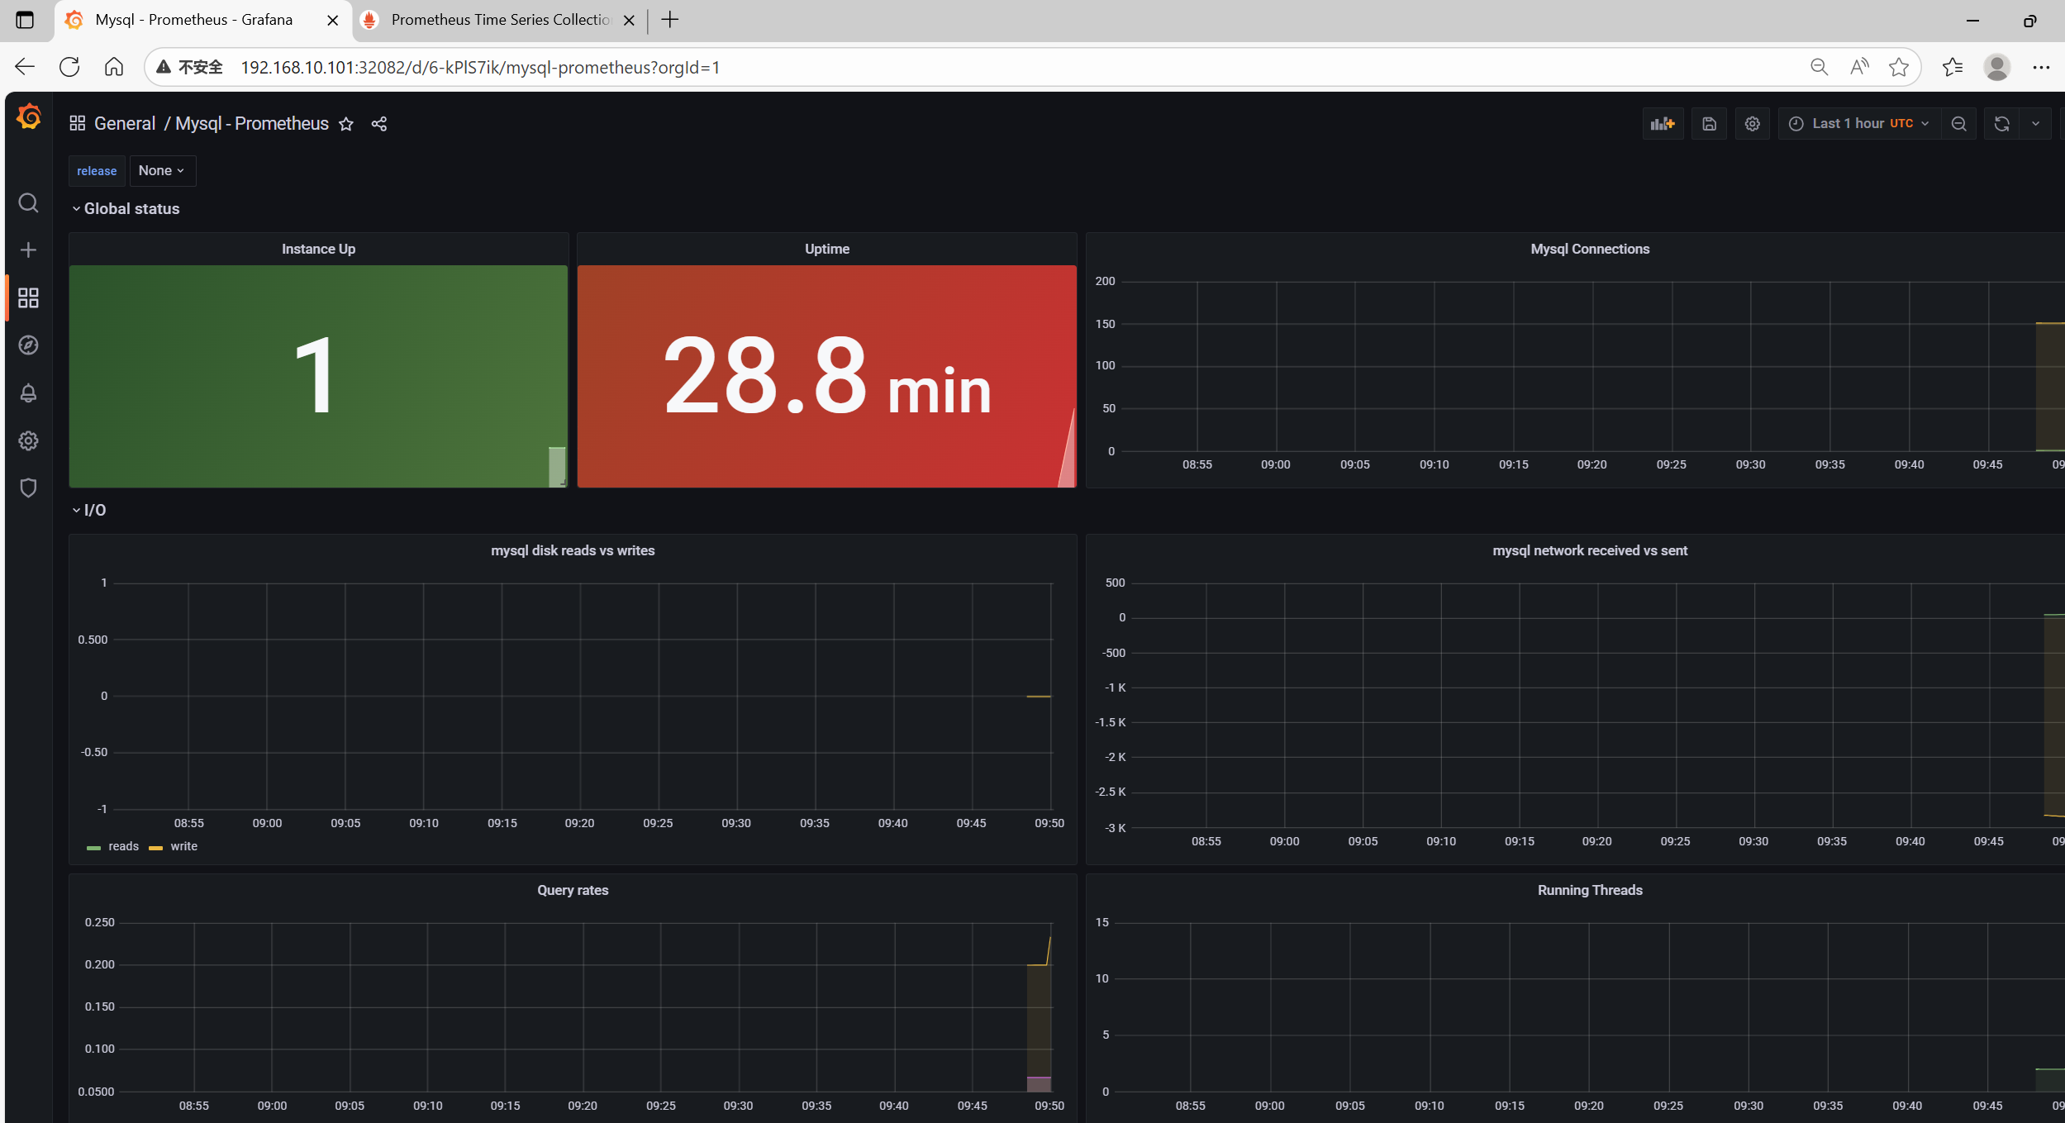
Task: Open the Query rates panel title
Action: tap(573, 890)
